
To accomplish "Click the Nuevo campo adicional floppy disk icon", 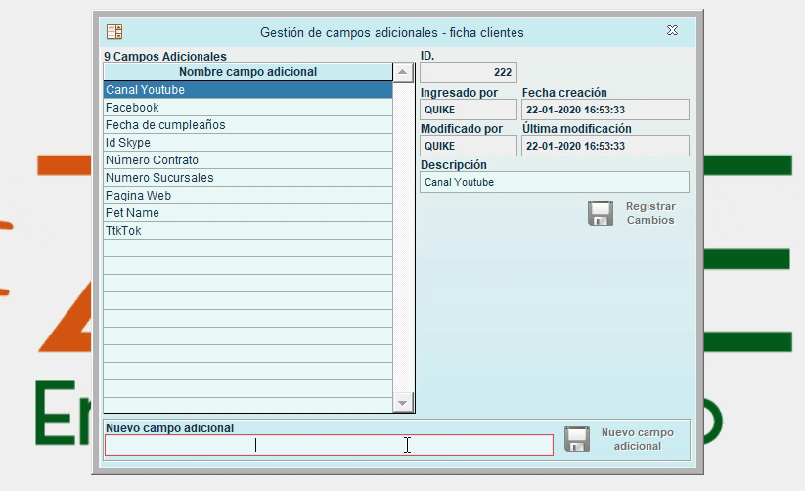I will (577, 439).
